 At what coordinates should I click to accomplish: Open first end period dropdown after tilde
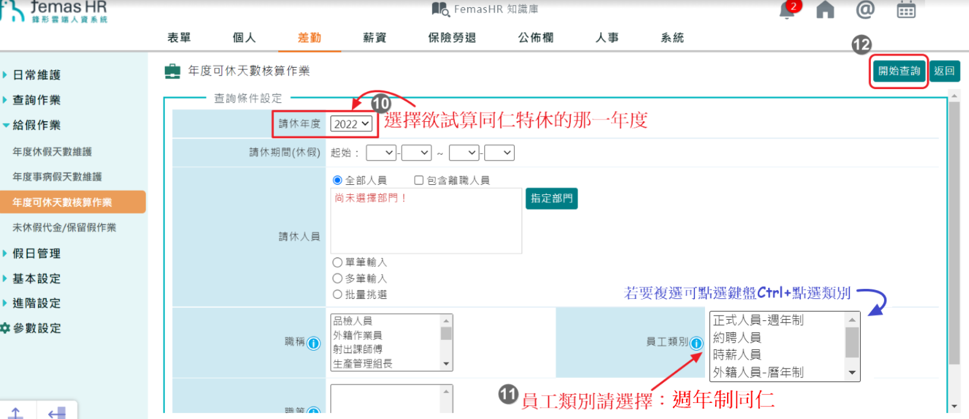464,153
